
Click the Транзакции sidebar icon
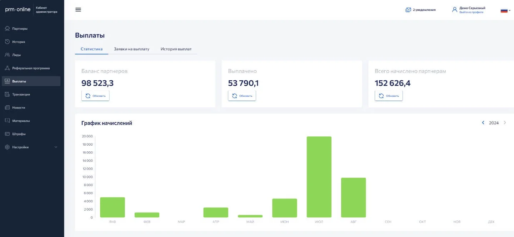pos(7,95)
